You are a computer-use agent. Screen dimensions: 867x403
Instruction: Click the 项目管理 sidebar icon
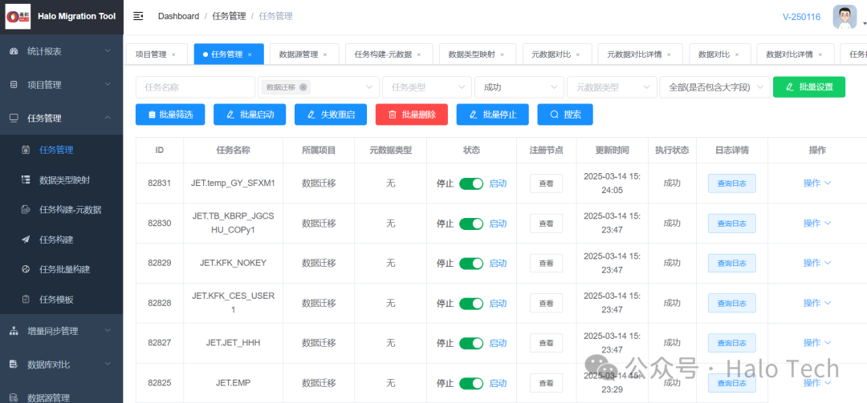14,85
